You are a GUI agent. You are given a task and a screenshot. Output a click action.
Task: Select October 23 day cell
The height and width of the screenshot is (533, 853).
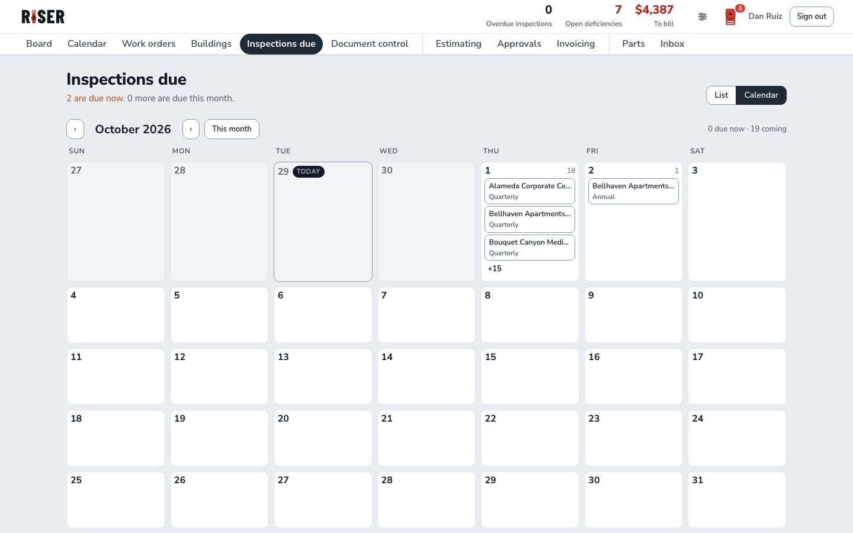coord(633,438)
